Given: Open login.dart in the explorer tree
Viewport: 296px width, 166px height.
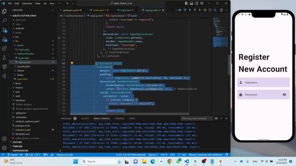Looking at the screenshot, I should 24,58.
